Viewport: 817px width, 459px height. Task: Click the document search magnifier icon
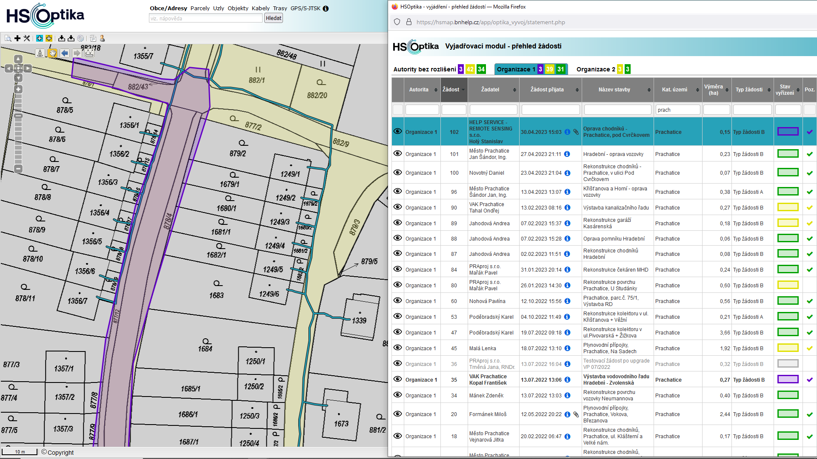8,38
